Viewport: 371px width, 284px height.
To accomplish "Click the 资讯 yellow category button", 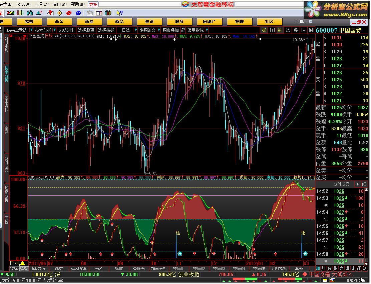I will tap(149, 22).
